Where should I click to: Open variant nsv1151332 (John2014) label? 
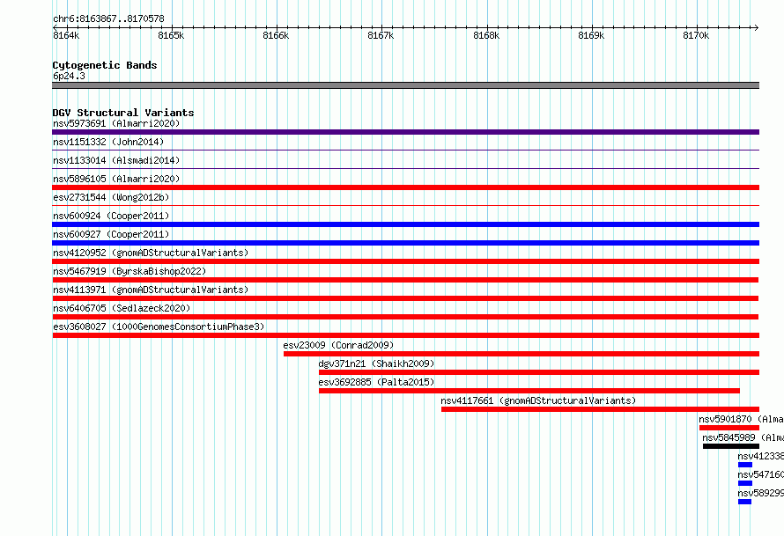click(108, 142)
